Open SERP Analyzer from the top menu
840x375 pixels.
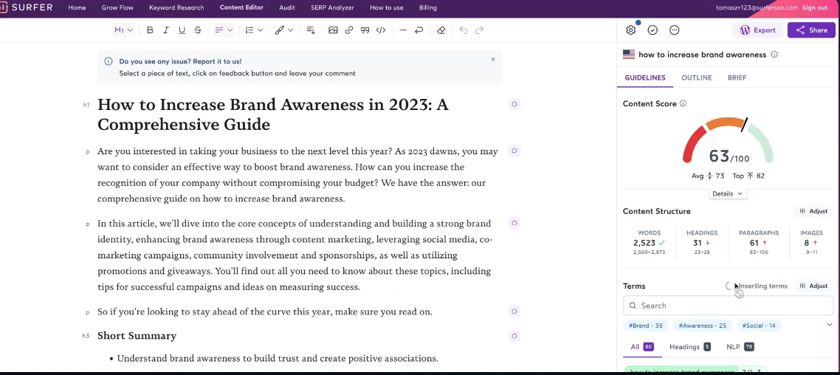pyautogui.click(x=332, y=7)
